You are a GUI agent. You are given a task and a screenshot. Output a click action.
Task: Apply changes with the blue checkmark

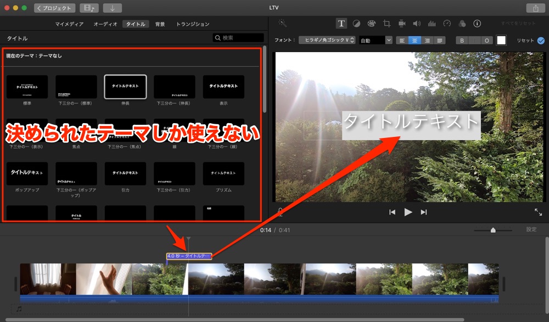point(541,41)
